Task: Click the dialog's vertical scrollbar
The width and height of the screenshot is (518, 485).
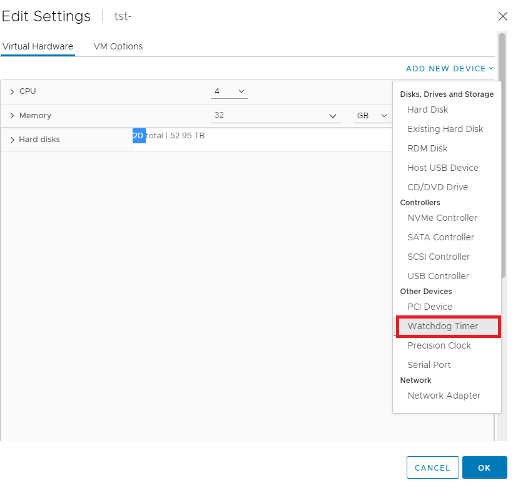Action: point(502,156)
